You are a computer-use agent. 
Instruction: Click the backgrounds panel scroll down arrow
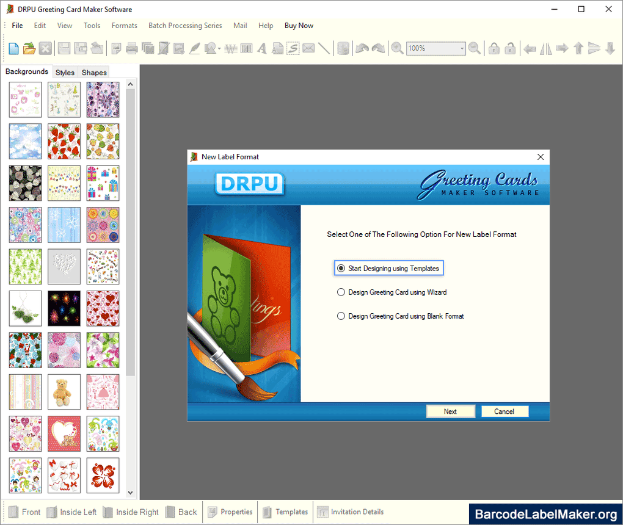pyautogui.click(x=130, y=493)
